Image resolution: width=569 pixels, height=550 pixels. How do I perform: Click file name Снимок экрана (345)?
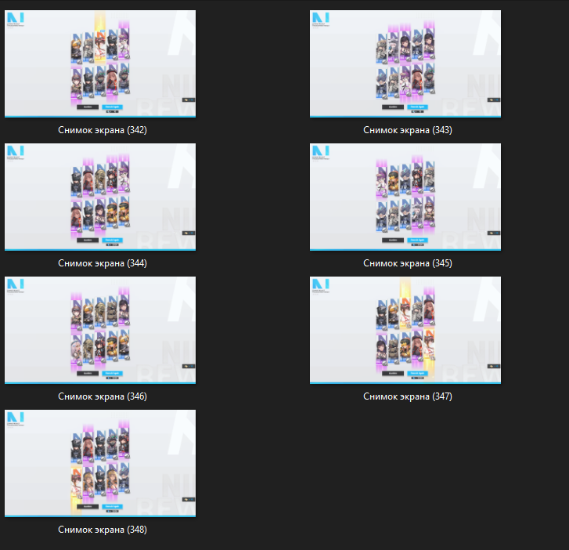pyautogui.click(x=408, y=263)
